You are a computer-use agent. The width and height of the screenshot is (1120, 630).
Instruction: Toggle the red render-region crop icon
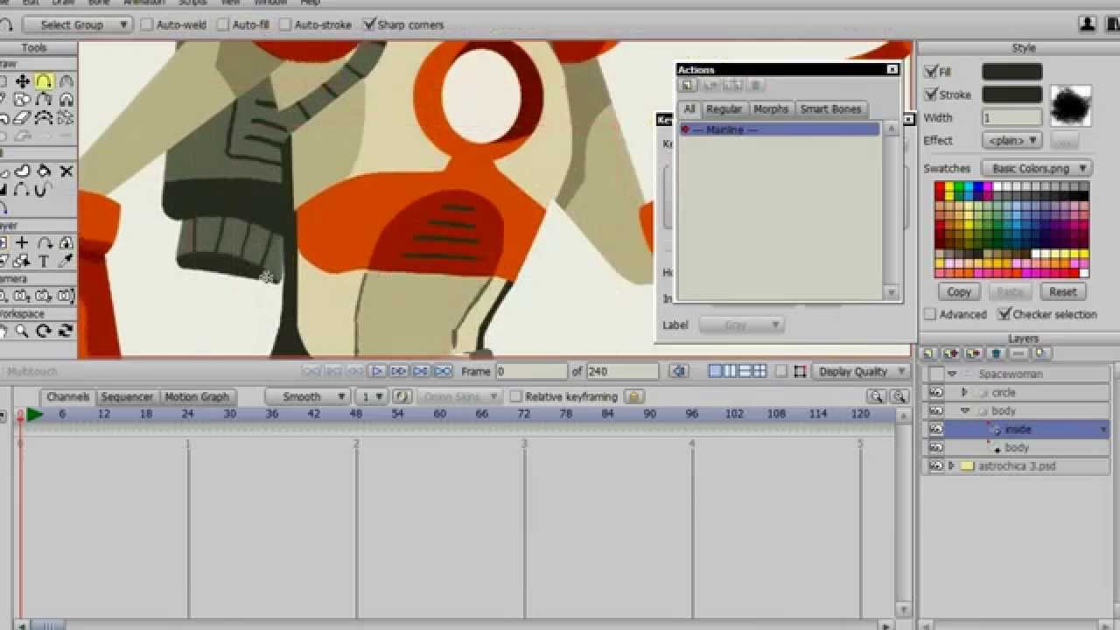tap(800, 371)
